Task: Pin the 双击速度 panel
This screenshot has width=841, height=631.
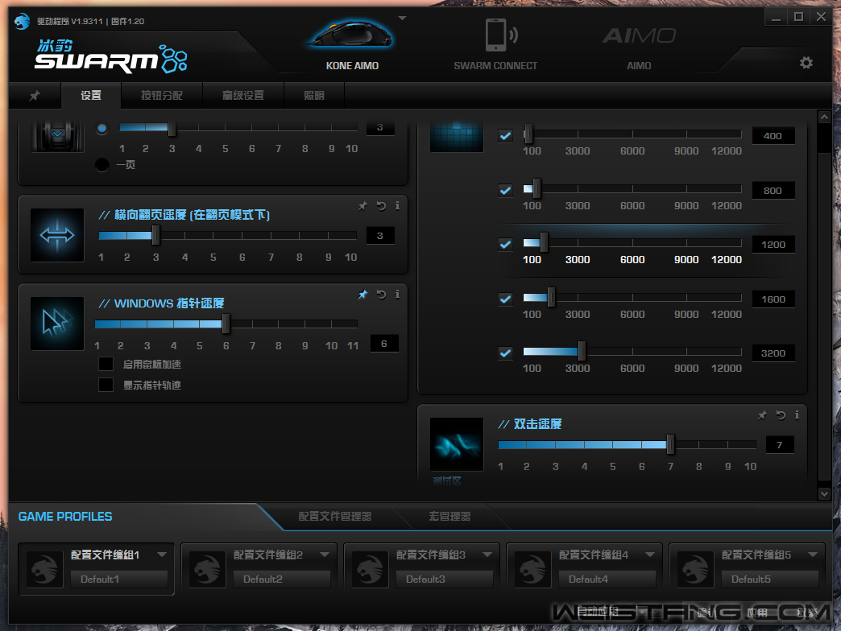Action: coord(762,415)
